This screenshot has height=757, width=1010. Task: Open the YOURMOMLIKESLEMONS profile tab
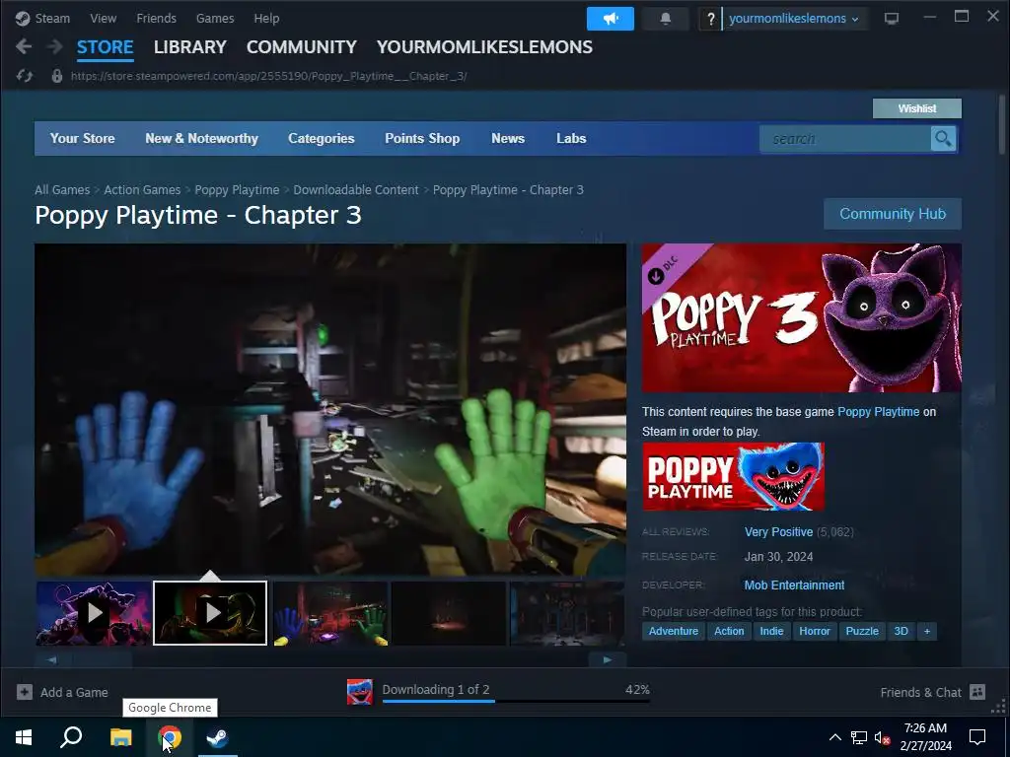click(484, 47)
